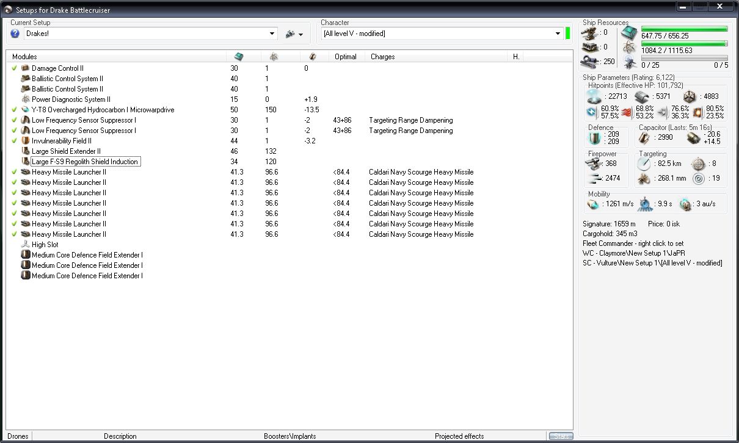739x443 pixels.
Task: Expand the ship browser dropdown arrow
Action: pyautogui.click(x=301, y=35)
